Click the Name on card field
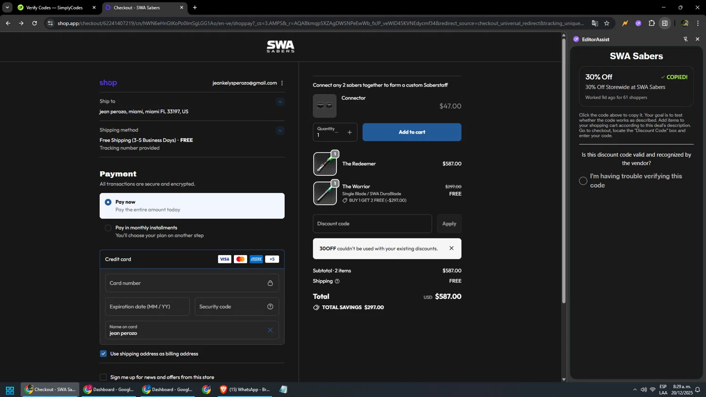Viewport: 706px width, 397px height. point(192,330)
